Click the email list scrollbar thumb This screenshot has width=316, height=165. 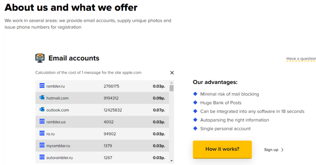click(172, 88)
